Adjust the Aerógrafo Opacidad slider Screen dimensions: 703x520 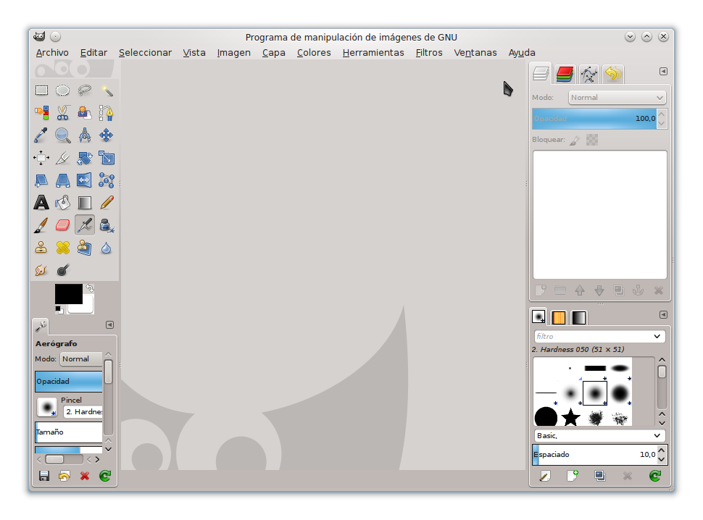[x=69, y=381]
